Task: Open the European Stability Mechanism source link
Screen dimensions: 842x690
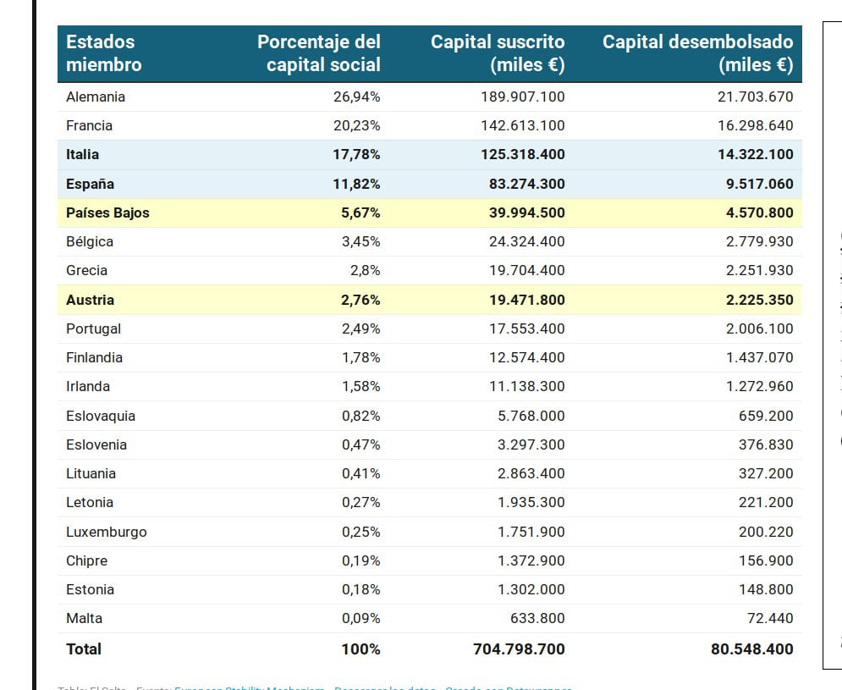Action: [x=249, y=687]
